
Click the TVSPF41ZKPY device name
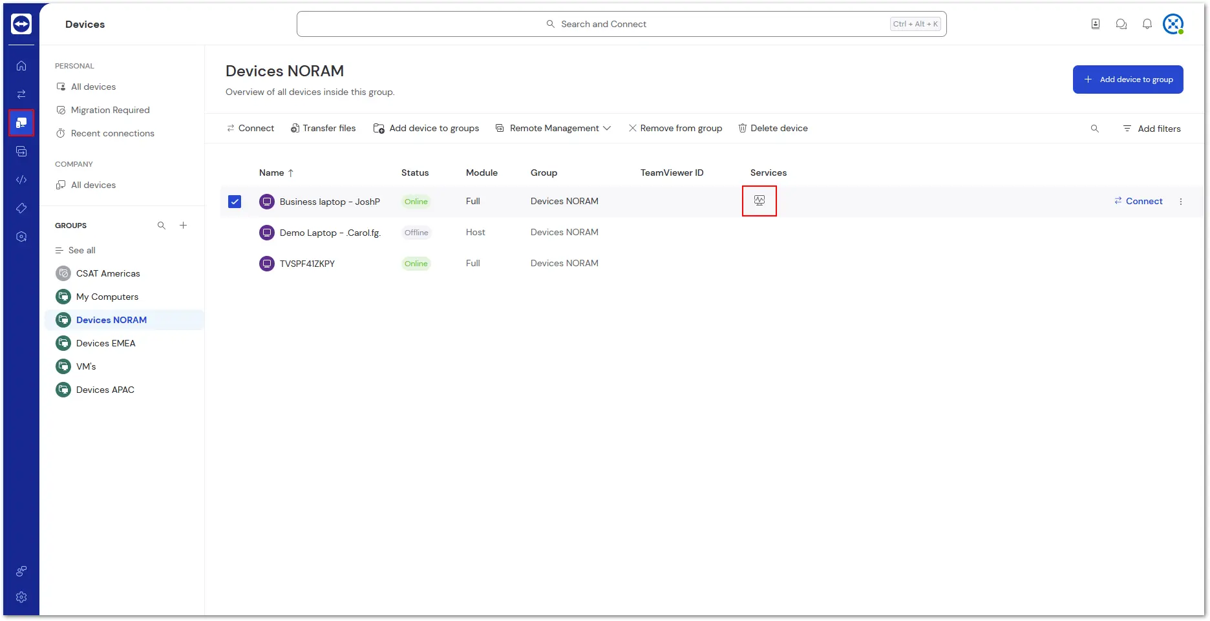tap(307, 264)
